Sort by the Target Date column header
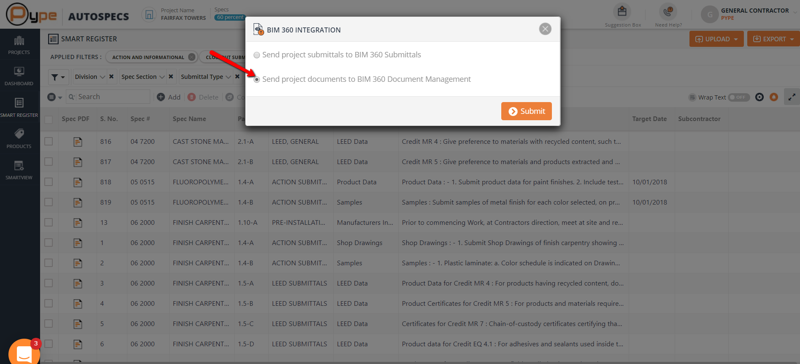 [649, 119]
